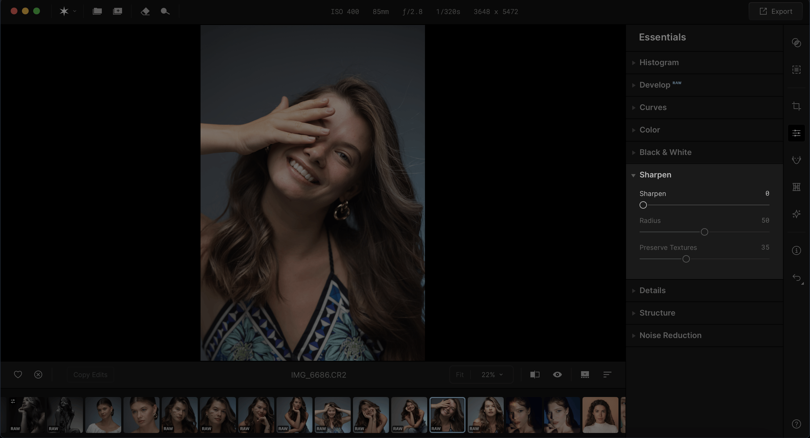Open the Curves panel
Viewport: 810px width, 438px height.
(x=653, y=107)
